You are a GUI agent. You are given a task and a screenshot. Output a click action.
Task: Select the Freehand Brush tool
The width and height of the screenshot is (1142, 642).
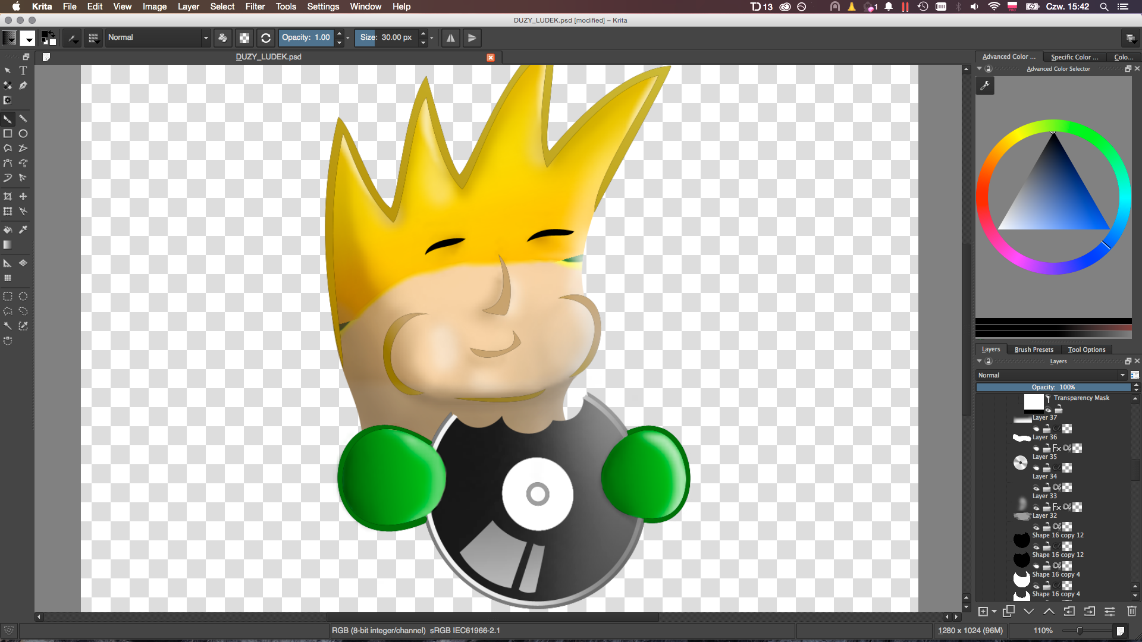(x=8, y=119)
